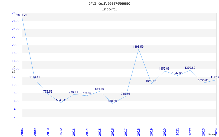Click the 844.19 value label

click(99, 89)
